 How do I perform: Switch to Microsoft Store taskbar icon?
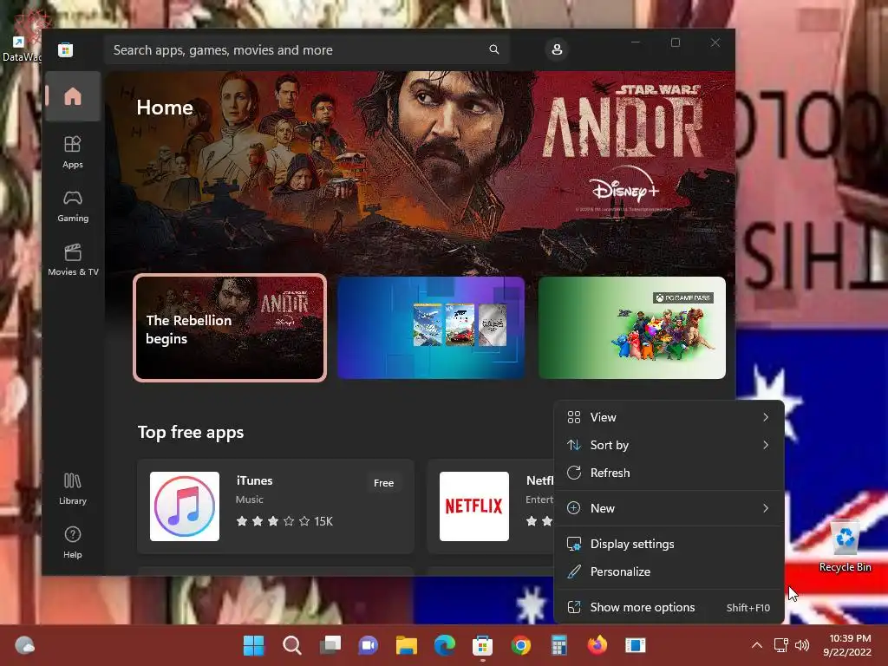click(482, 645)
